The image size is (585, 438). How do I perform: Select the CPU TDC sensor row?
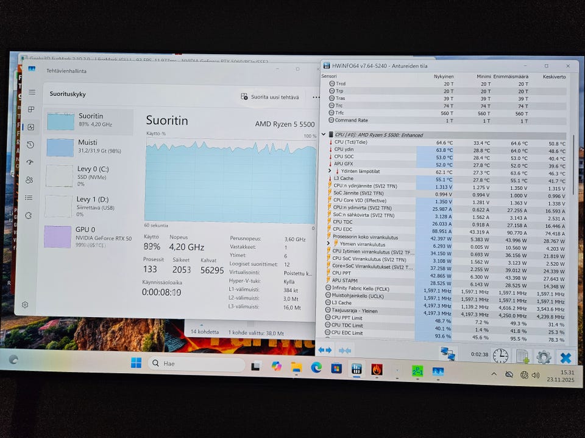445,223
